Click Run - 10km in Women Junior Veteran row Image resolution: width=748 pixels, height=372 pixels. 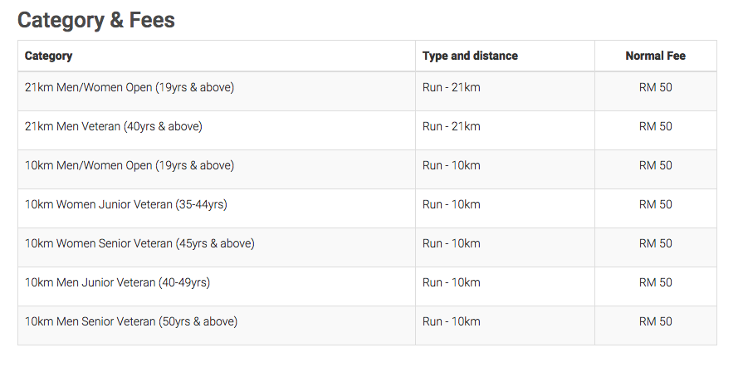point(452,204)
